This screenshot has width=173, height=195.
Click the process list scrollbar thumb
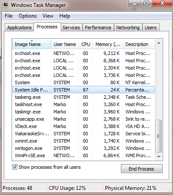159,136
